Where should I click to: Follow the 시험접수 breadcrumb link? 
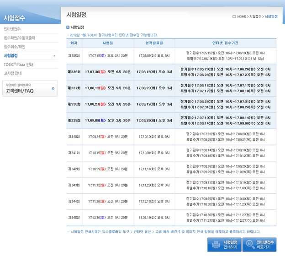click(x=255, y=16)
